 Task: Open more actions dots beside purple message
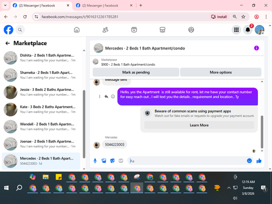point(100,96)
